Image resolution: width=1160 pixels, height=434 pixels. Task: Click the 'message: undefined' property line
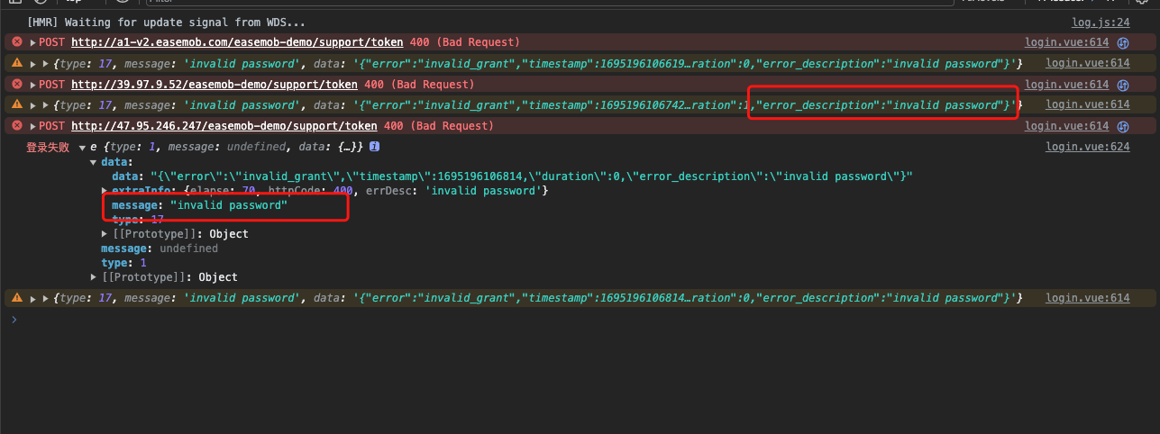pos(160,249)
